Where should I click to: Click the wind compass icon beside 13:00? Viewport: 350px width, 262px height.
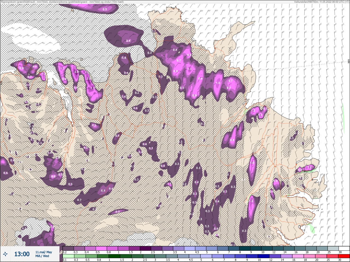[5, 254]
